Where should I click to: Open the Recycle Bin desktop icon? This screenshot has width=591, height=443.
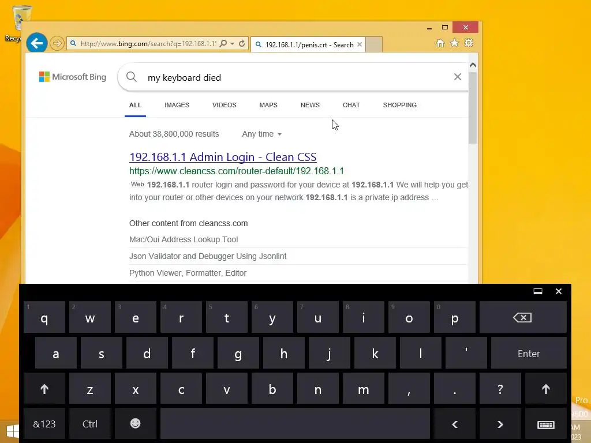coord(17,23)
